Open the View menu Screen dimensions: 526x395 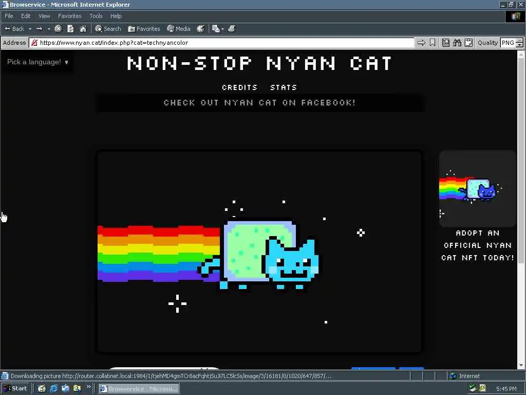coord(44,16)
